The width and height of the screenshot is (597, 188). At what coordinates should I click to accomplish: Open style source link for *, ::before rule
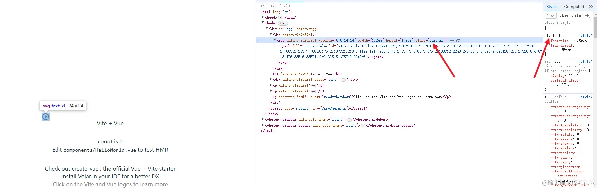click(585, 97)
